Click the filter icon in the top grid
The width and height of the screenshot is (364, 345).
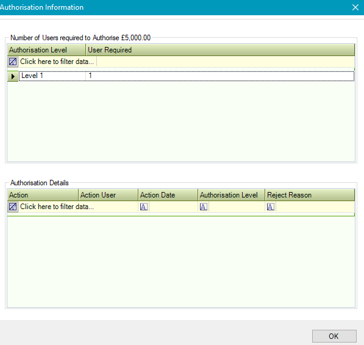coord(13,62)
